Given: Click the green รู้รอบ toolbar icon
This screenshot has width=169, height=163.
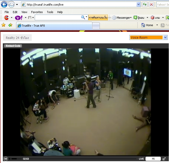Looking at the screenshot, I should click(x=135, y=17).
